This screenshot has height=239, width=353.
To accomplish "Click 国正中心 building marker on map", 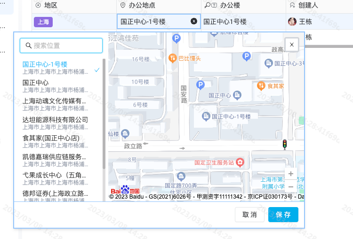I will coord(237,95).
